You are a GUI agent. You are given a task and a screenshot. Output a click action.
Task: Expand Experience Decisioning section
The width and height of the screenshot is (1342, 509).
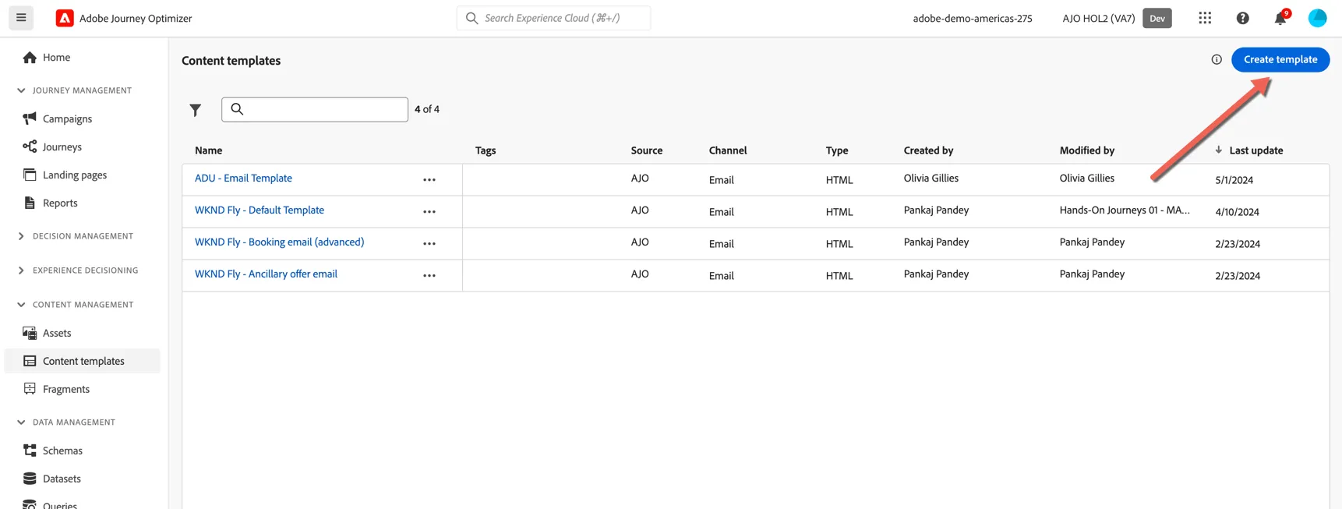tap(21, 270)
